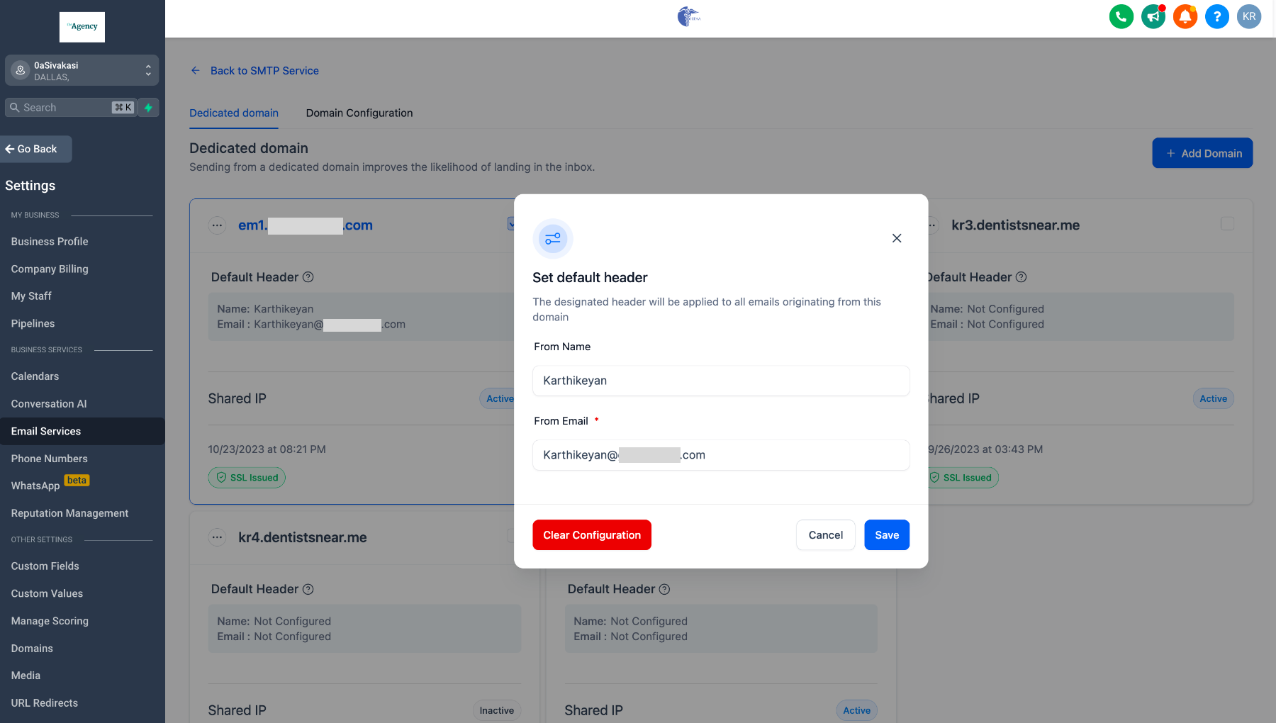This screenshot has height=723, width=1276.
Task: Click the Agency logo in sidebar
Action: [82, 27]
